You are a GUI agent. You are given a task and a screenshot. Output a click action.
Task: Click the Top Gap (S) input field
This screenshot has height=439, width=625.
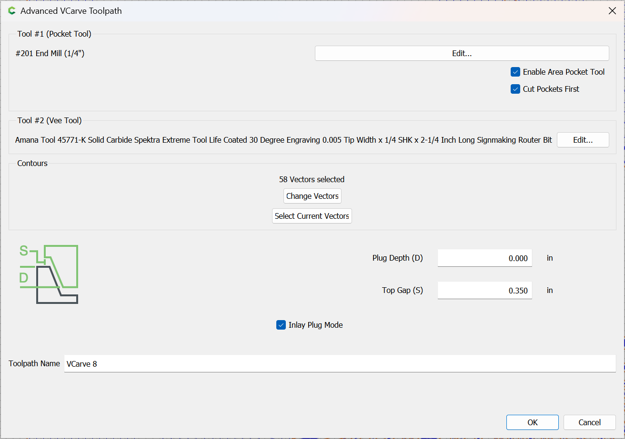pyautogui.click(x=484, y=291)
